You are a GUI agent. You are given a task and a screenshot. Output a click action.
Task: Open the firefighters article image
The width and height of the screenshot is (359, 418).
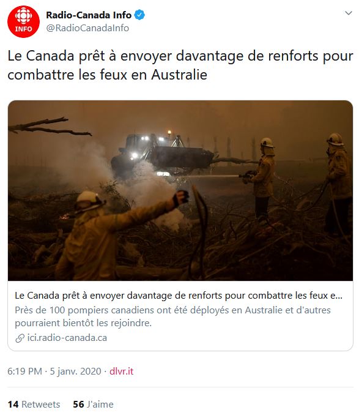(x=180, y=190)
